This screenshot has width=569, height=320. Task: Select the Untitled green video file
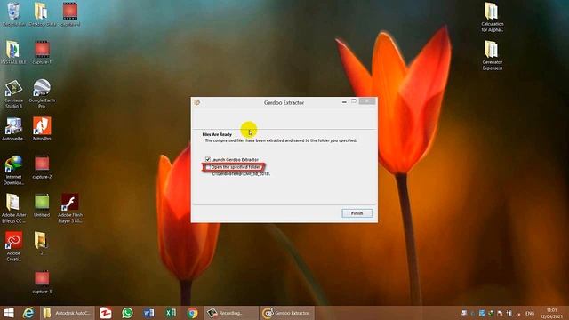click(42, 205)
